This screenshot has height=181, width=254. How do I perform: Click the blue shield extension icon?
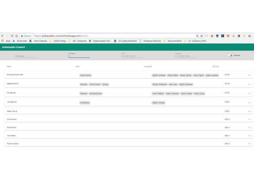tap(217, 36)
